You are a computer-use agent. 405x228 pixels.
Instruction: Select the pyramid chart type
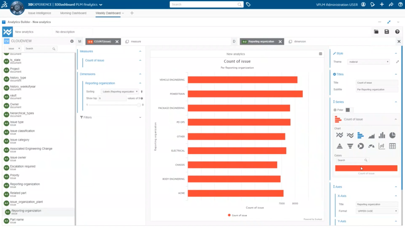click(340, 146)
